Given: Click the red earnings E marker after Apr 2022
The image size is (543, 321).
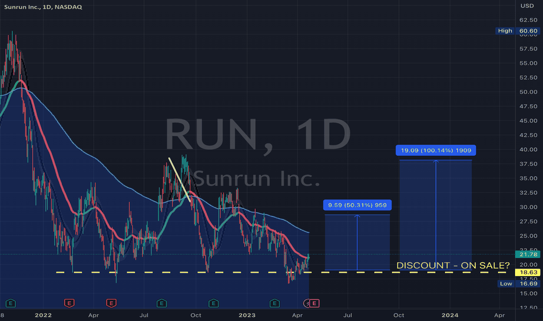Looking at the screenshot, I should [111, 303].
